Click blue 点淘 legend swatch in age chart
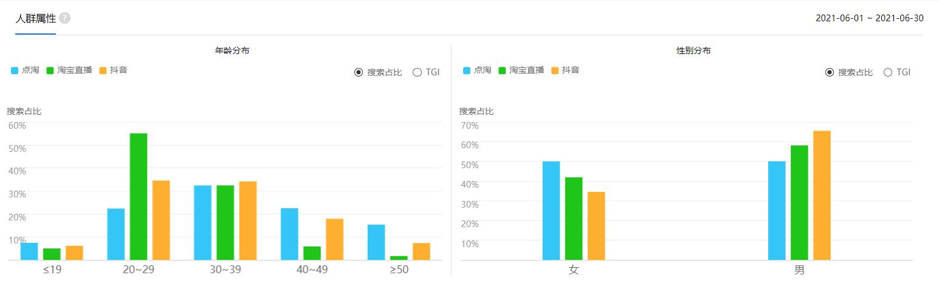The height and width of the screenshot is (289, 939). tap(15, 70)
